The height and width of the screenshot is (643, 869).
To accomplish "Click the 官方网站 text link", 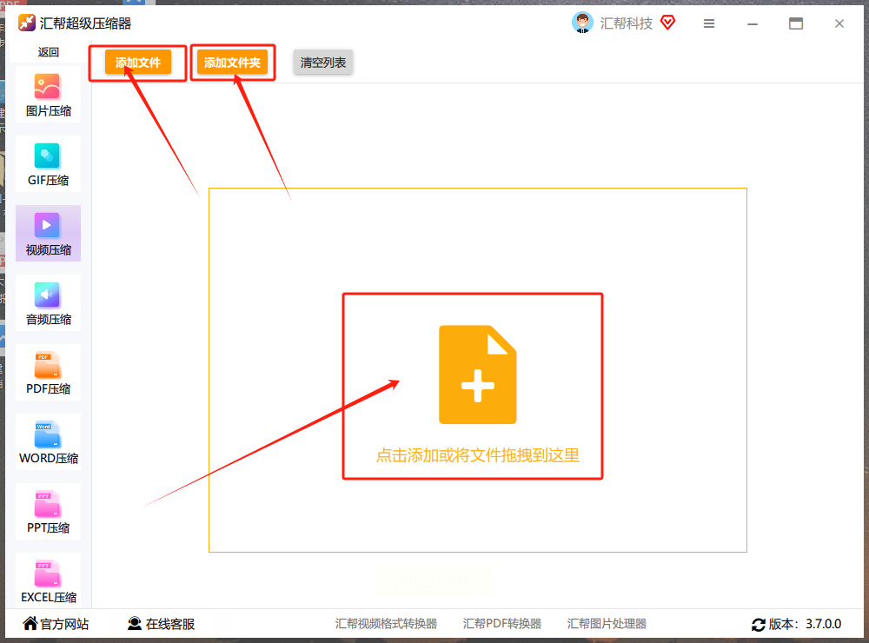I will [64, 624].
